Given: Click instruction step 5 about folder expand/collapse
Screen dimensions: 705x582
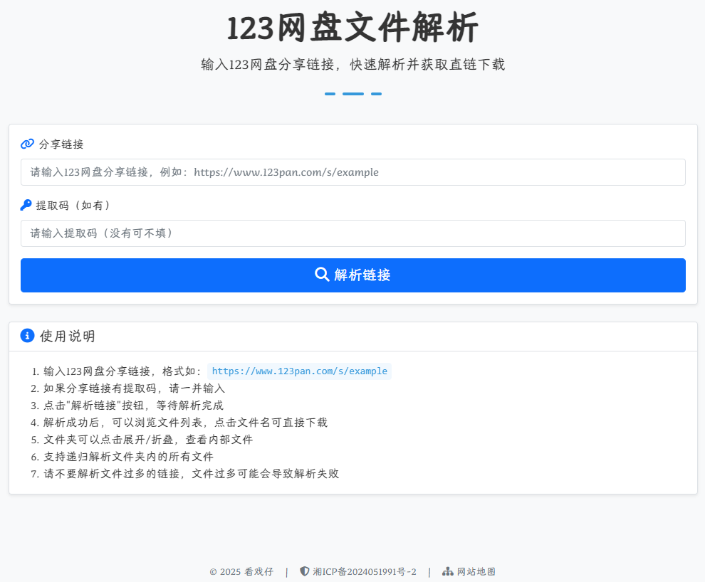Looking at the screenshot, I should pyautogui.click(x=148, y=440).
